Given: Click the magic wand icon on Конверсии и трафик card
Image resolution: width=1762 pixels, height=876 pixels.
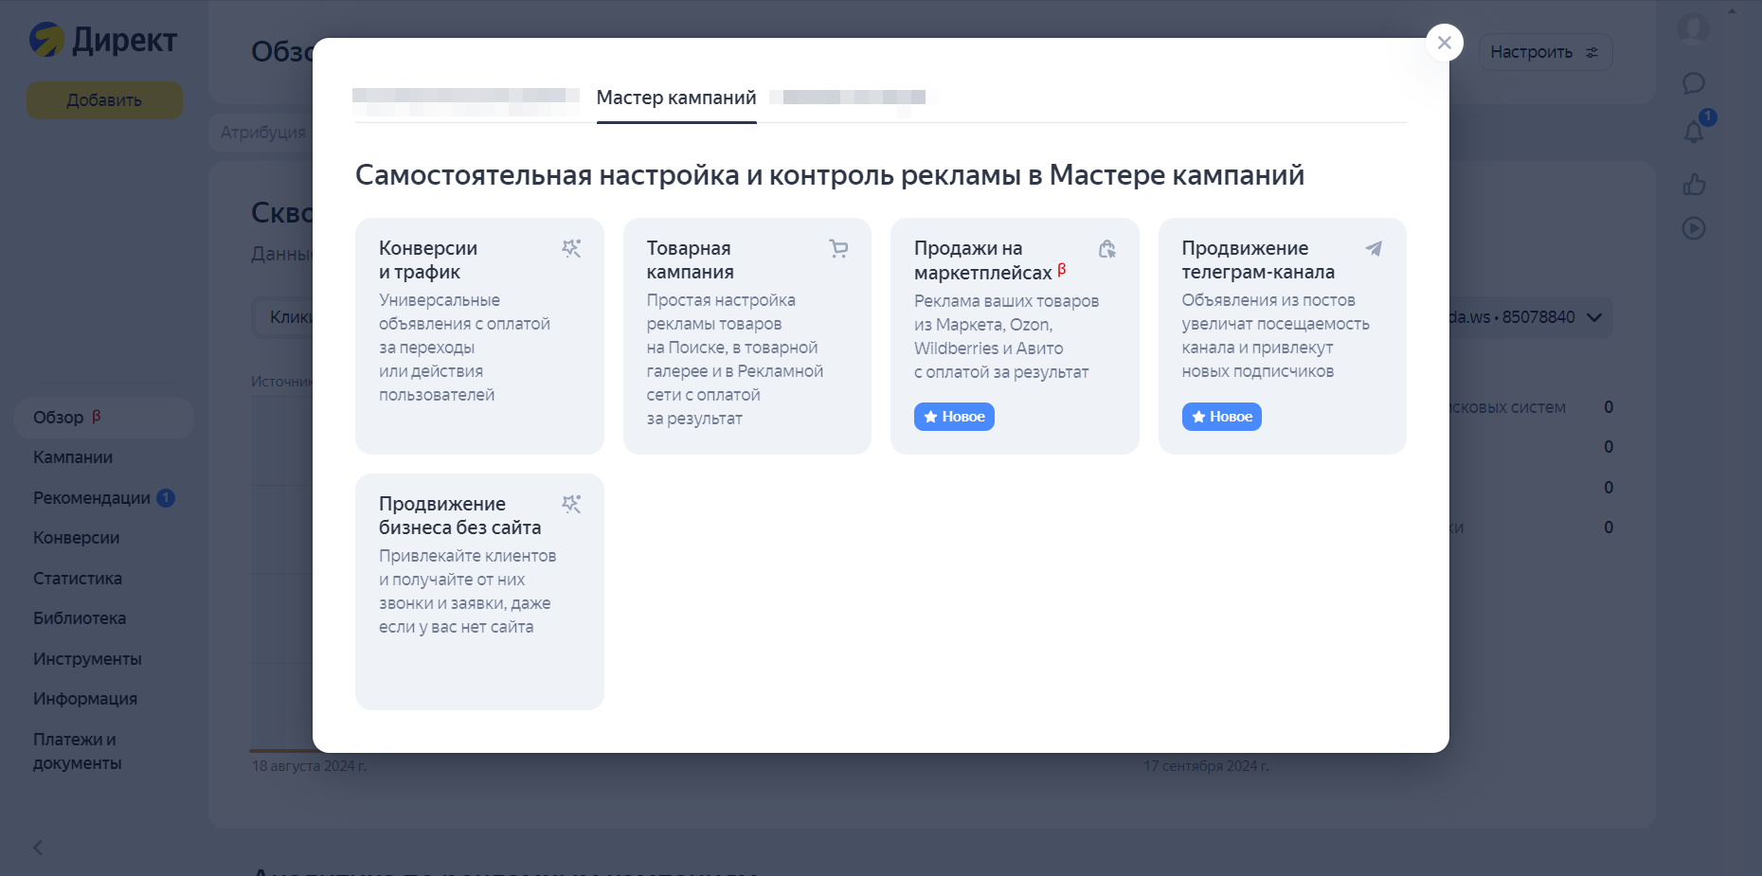Looking at the screenshot, I should (x=571, y=248).
